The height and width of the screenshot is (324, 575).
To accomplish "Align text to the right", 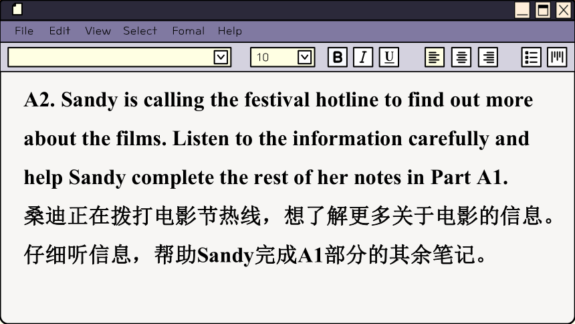I will [x=488, y=57].
